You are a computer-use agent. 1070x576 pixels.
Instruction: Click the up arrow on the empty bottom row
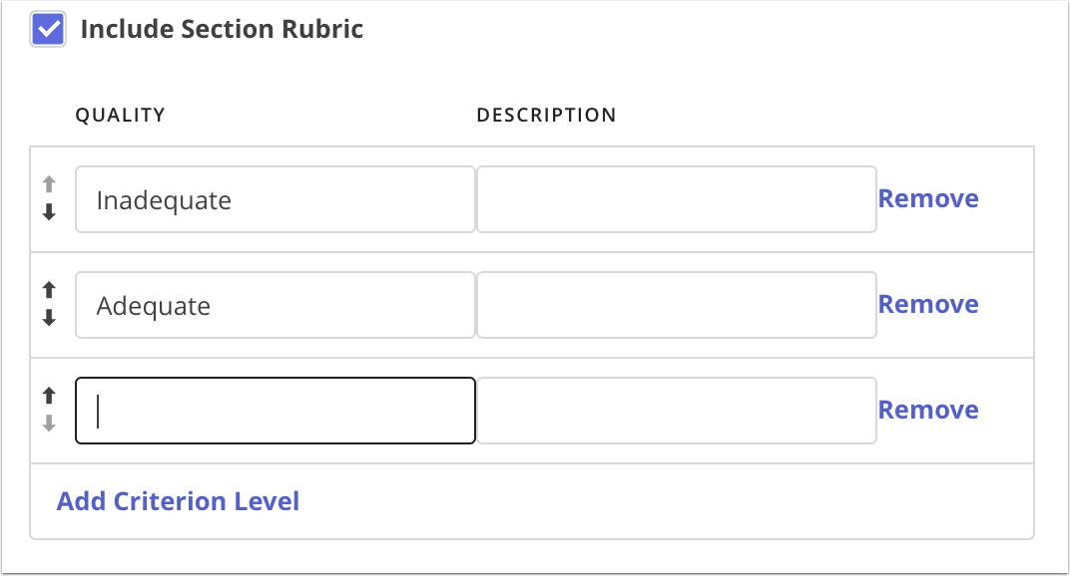pos(48,396)
